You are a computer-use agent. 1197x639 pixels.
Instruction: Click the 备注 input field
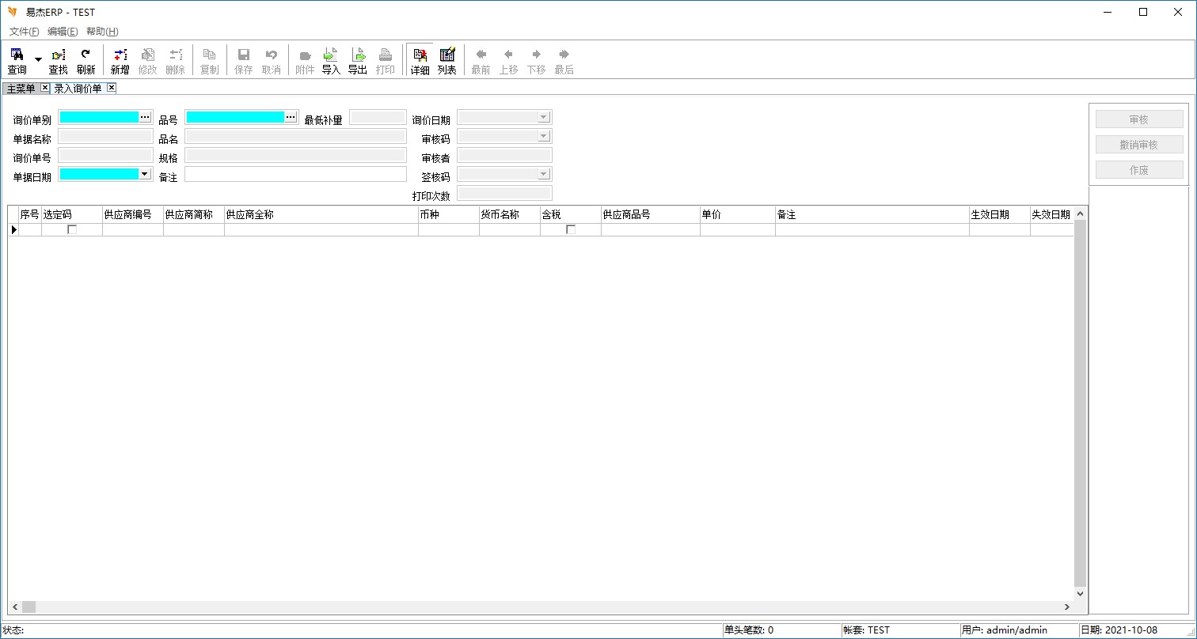click(294, 174)
